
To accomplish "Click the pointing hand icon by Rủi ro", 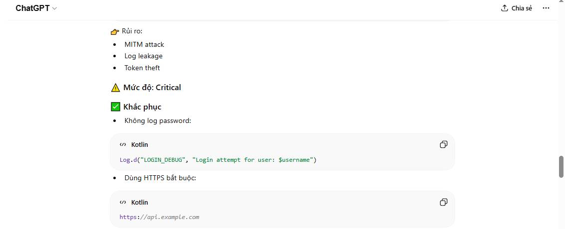I will pyautogui.click(x=115, y=31).
